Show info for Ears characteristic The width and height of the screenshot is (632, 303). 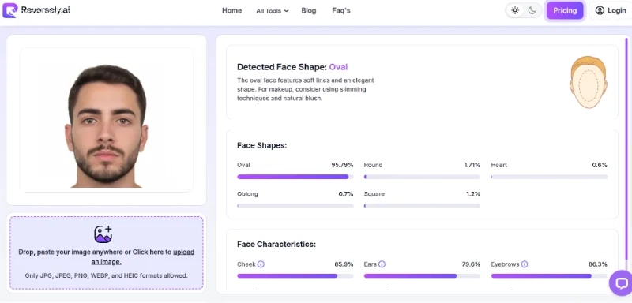coord(382,264)
